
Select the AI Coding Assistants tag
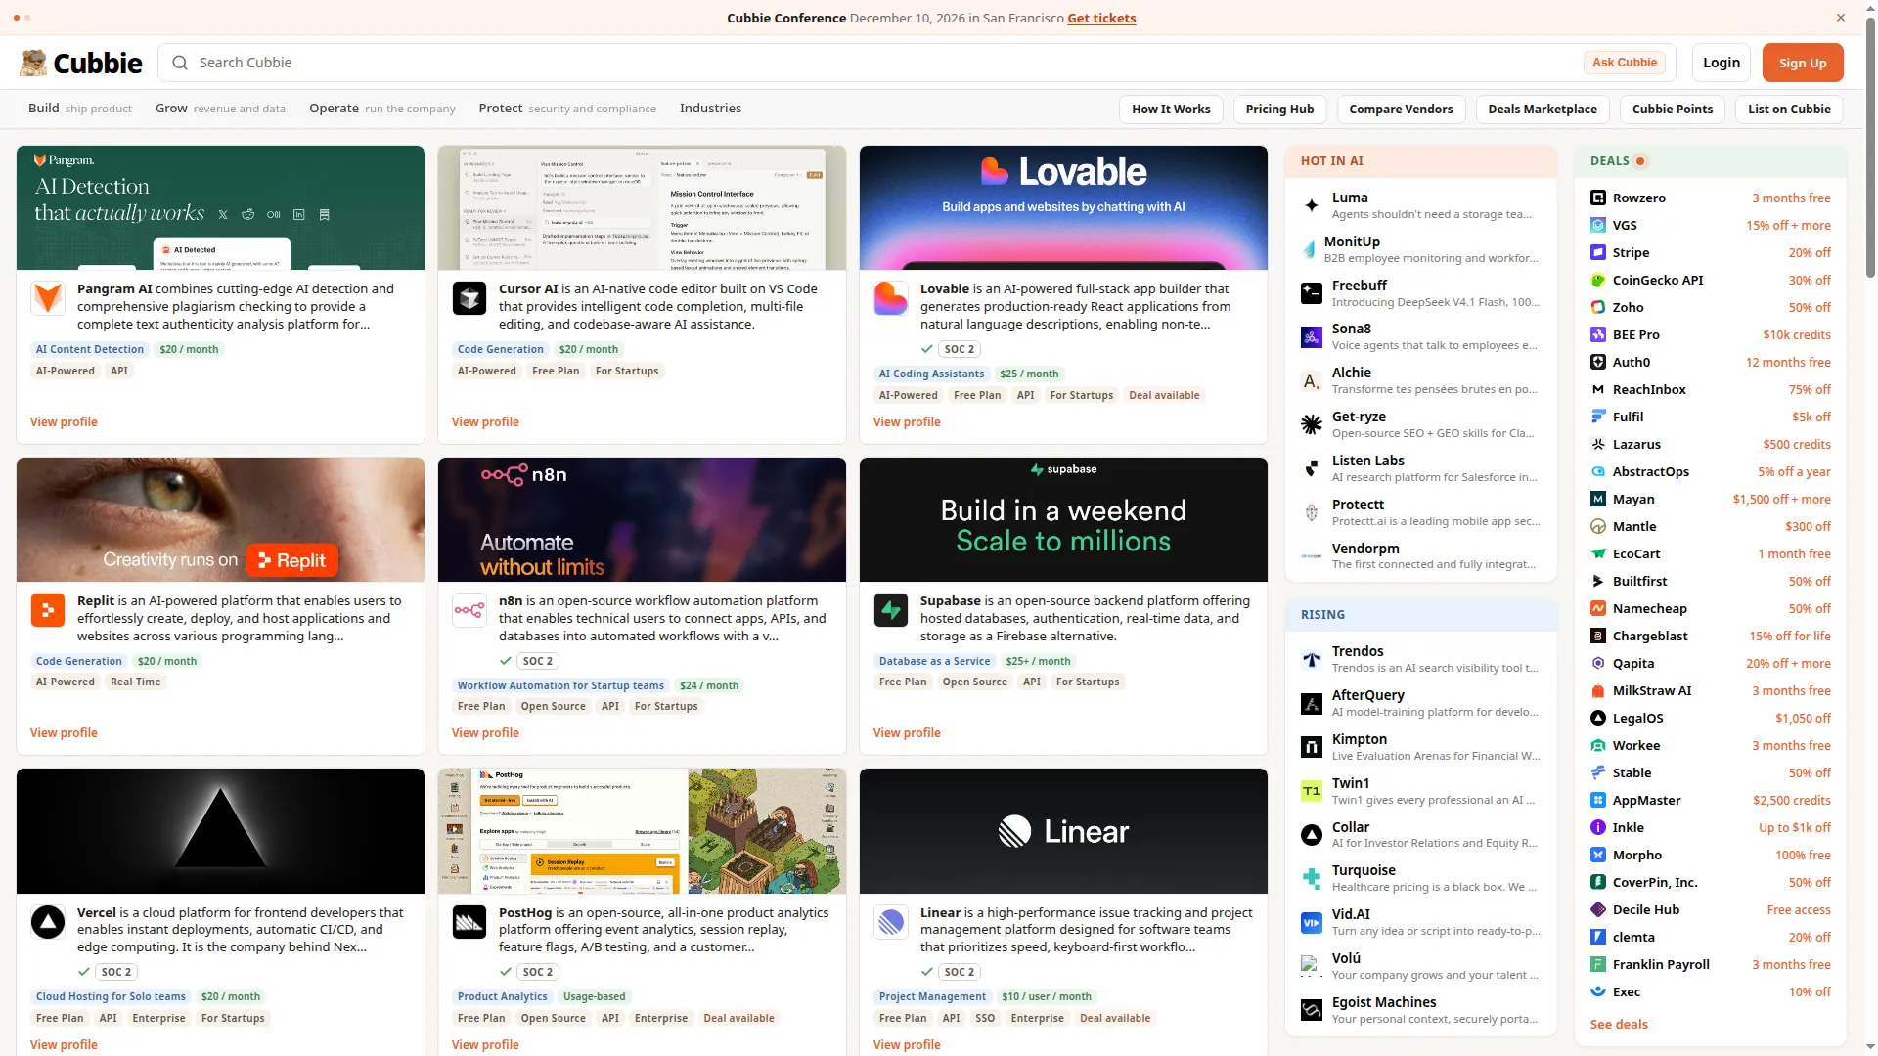pos(931,374)
